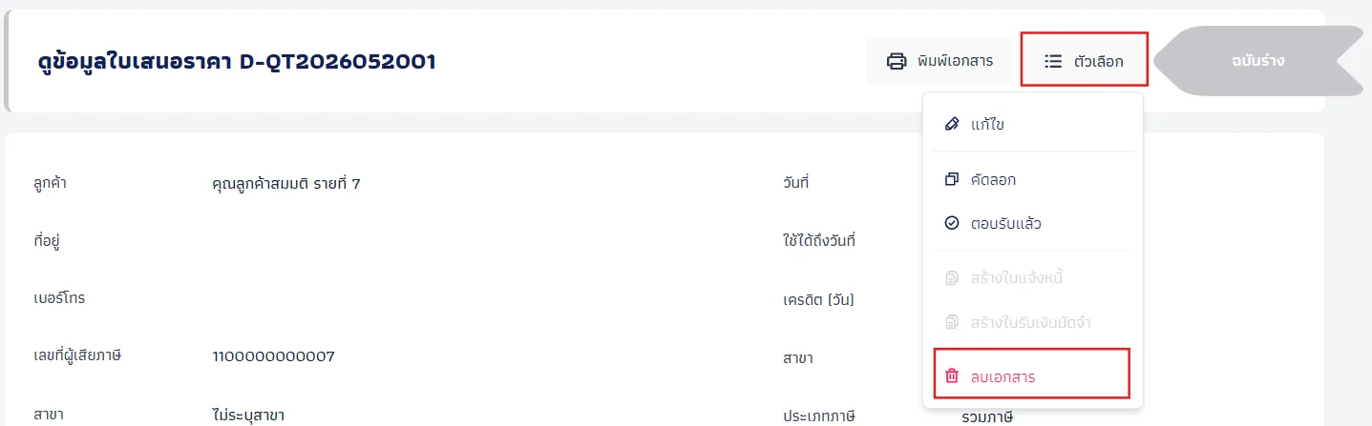Viewport: 1372px width, 426px height.
Task: Mark quotation as ตอบรับแล้ว
Action: (1032, 223)
